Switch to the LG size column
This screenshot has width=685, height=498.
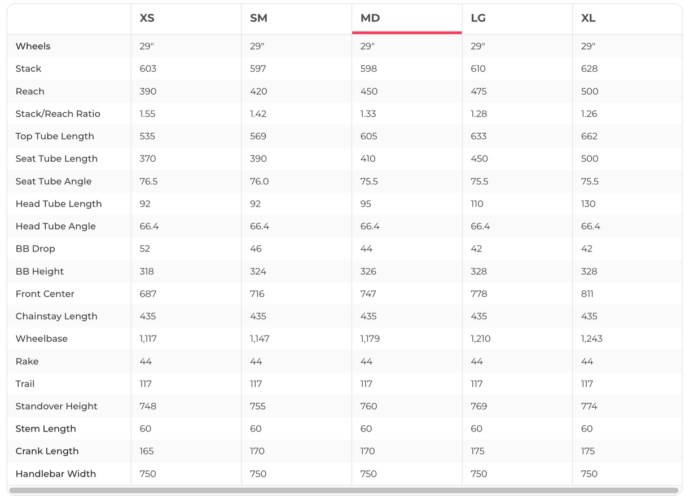(x=478, y=18)
